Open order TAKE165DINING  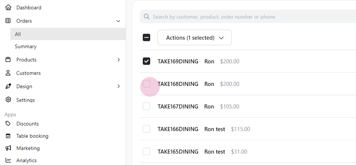pos(178,152)
